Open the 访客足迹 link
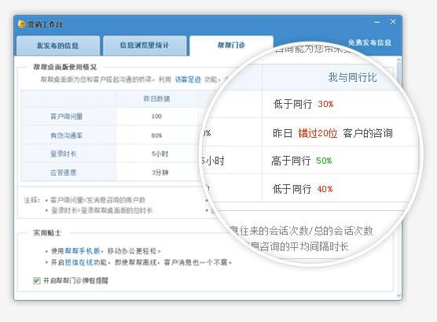Screen dimensions: 437x322 tap(188, 80)
